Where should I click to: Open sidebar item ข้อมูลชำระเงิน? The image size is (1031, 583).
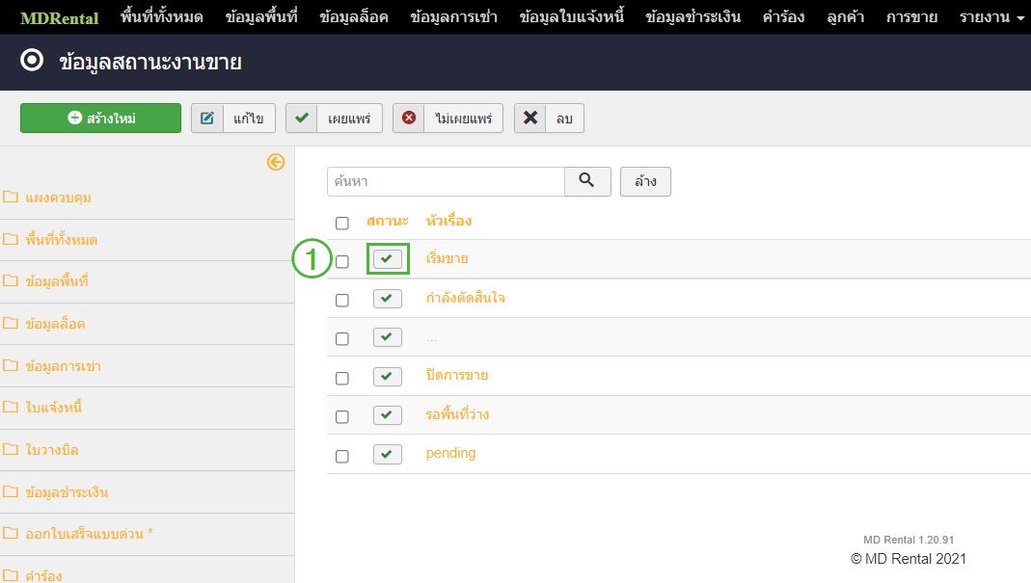coord(68,492)
